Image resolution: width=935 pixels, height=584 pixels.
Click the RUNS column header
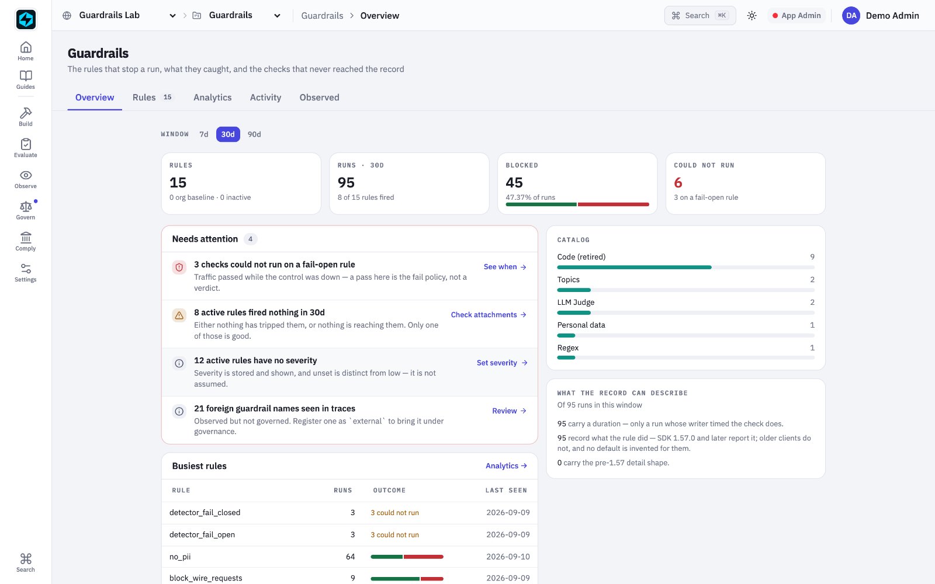coord(343,491)
